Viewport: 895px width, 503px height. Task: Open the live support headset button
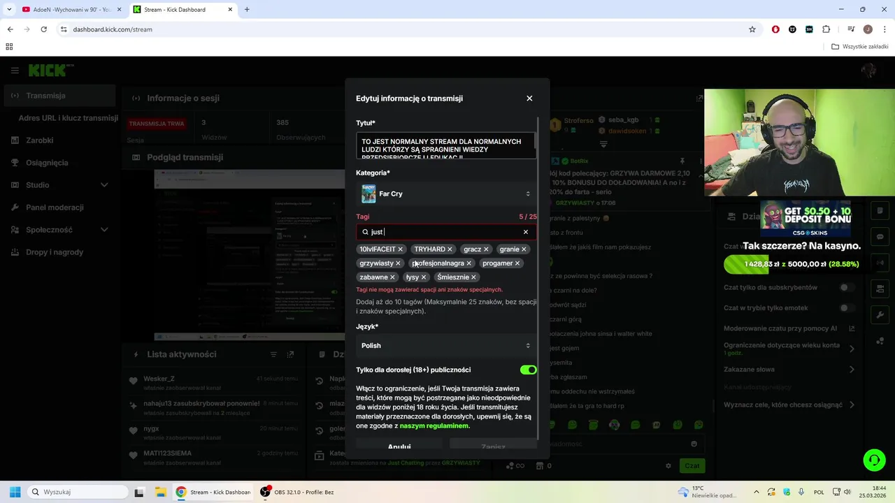tap(874, 460)
